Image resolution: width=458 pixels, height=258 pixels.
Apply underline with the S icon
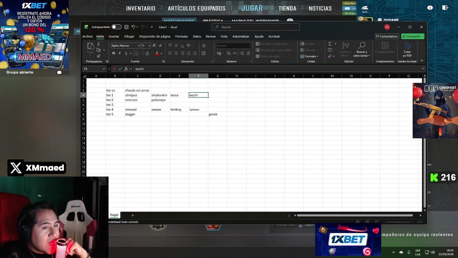[x=126, y=53]
